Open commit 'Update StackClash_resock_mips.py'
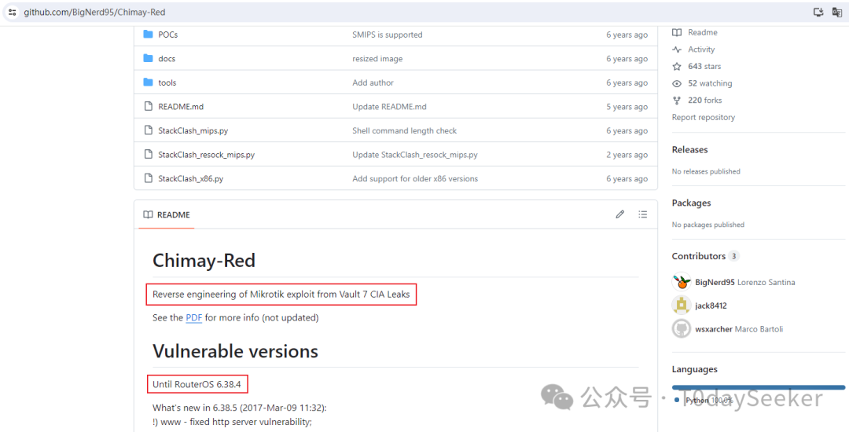Image resolution: width=849 pixels, height=432 pixels. pyautogui.click(x=415, y=155)
